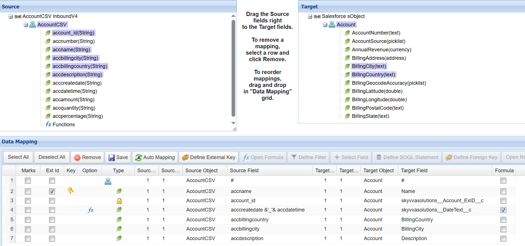Tick the Formula checkbox in the BillingCountry row

[x=503, y=220]
